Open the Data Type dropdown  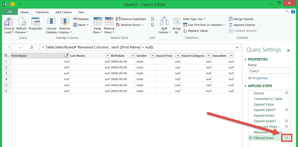tap(194, 19)
